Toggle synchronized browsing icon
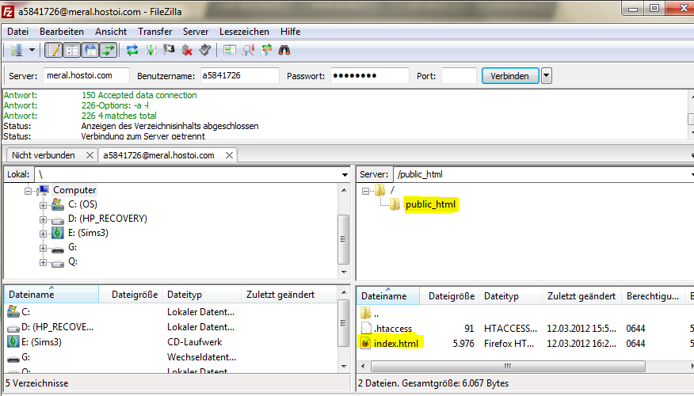The width and height of the screenshot is (694, 396). (x=266, y=51)
